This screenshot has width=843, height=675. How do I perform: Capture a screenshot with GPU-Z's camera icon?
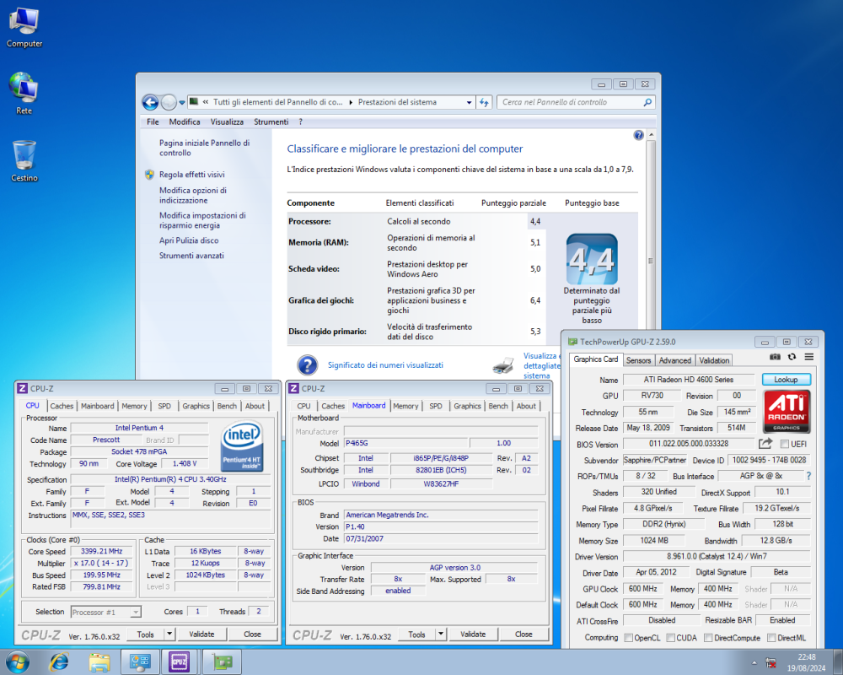[x=775, y=357]
